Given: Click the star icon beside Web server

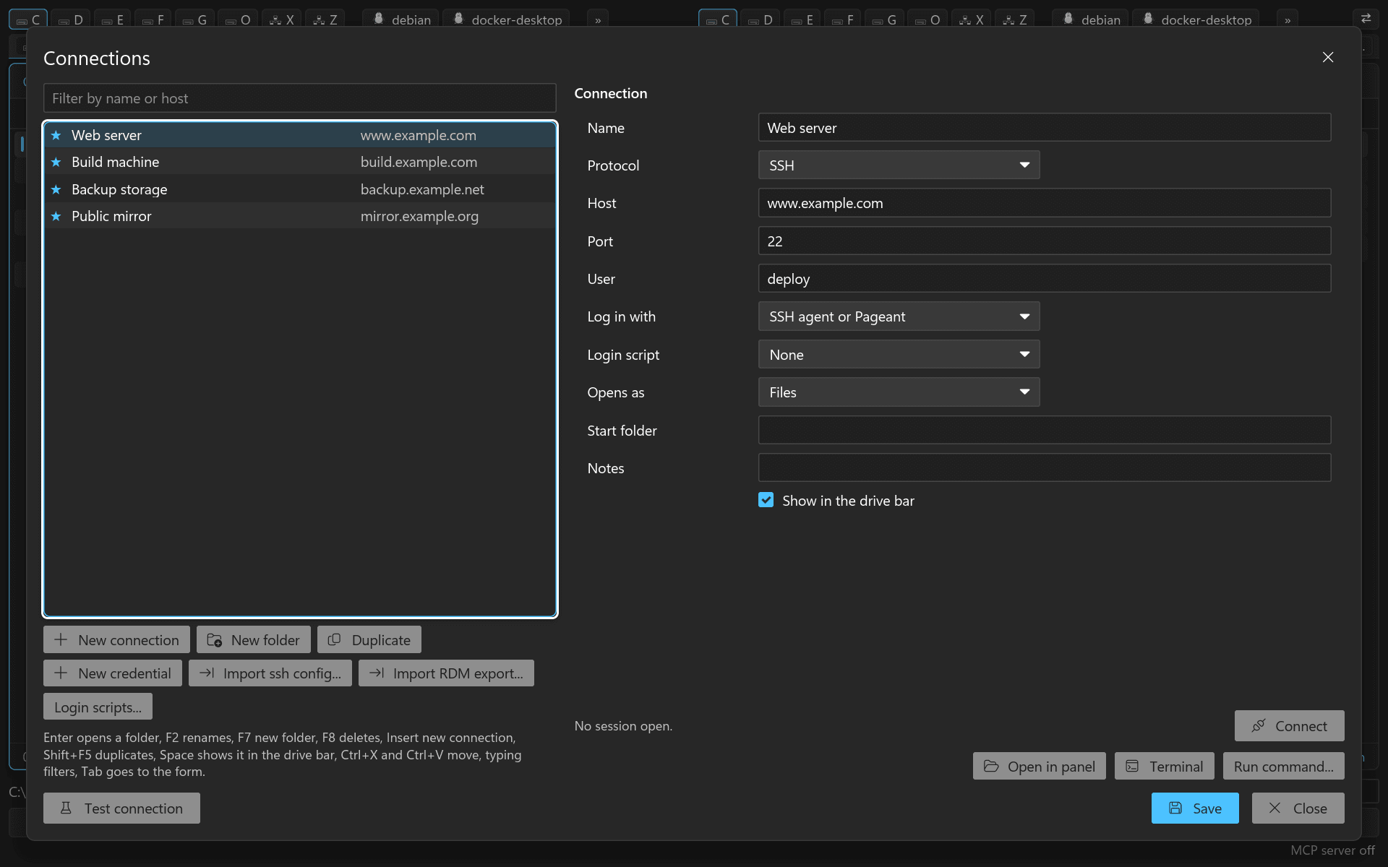Looking at the screenshot, I should 56,135.
